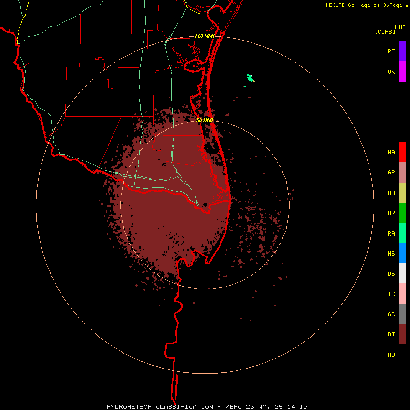410x410 pixels.
Task: Click the DS white legend swatch
Action: pyautogui.click(x=402, y=273)
